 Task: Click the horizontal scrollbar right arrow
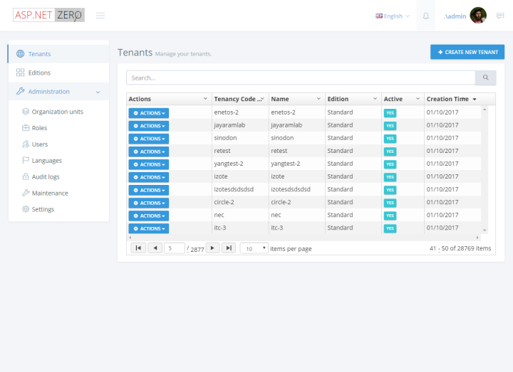coord(477,238)
